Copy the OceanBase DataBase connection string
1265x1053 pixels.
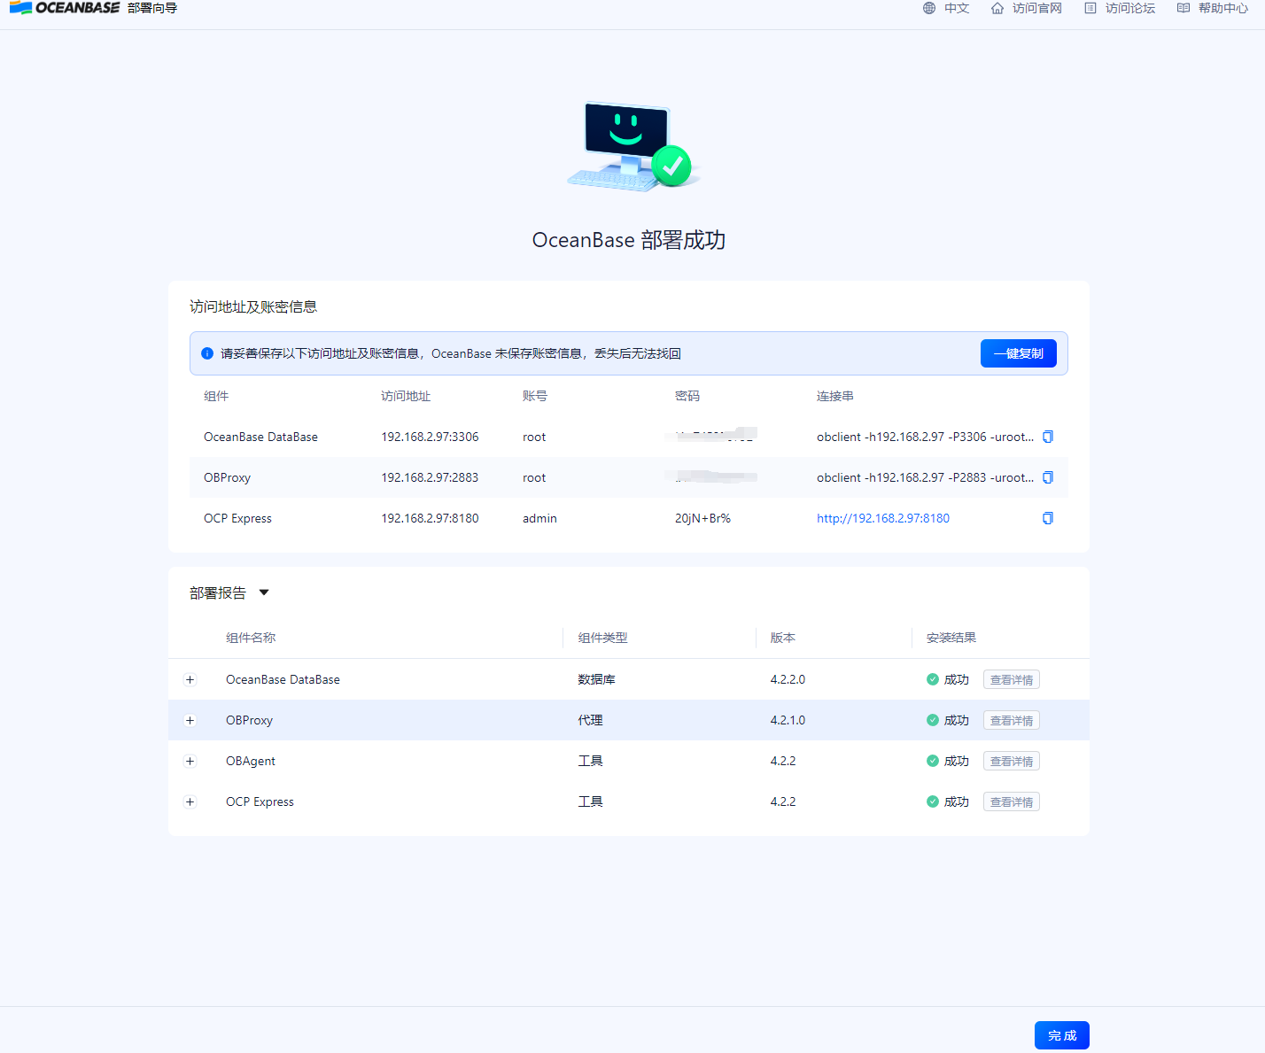[1048, 437]
